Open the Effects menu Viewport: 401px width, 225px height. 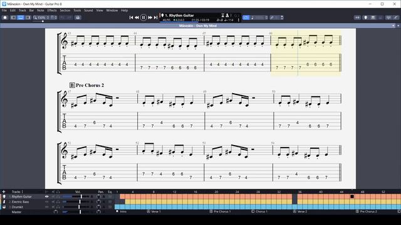click(52, 11)
